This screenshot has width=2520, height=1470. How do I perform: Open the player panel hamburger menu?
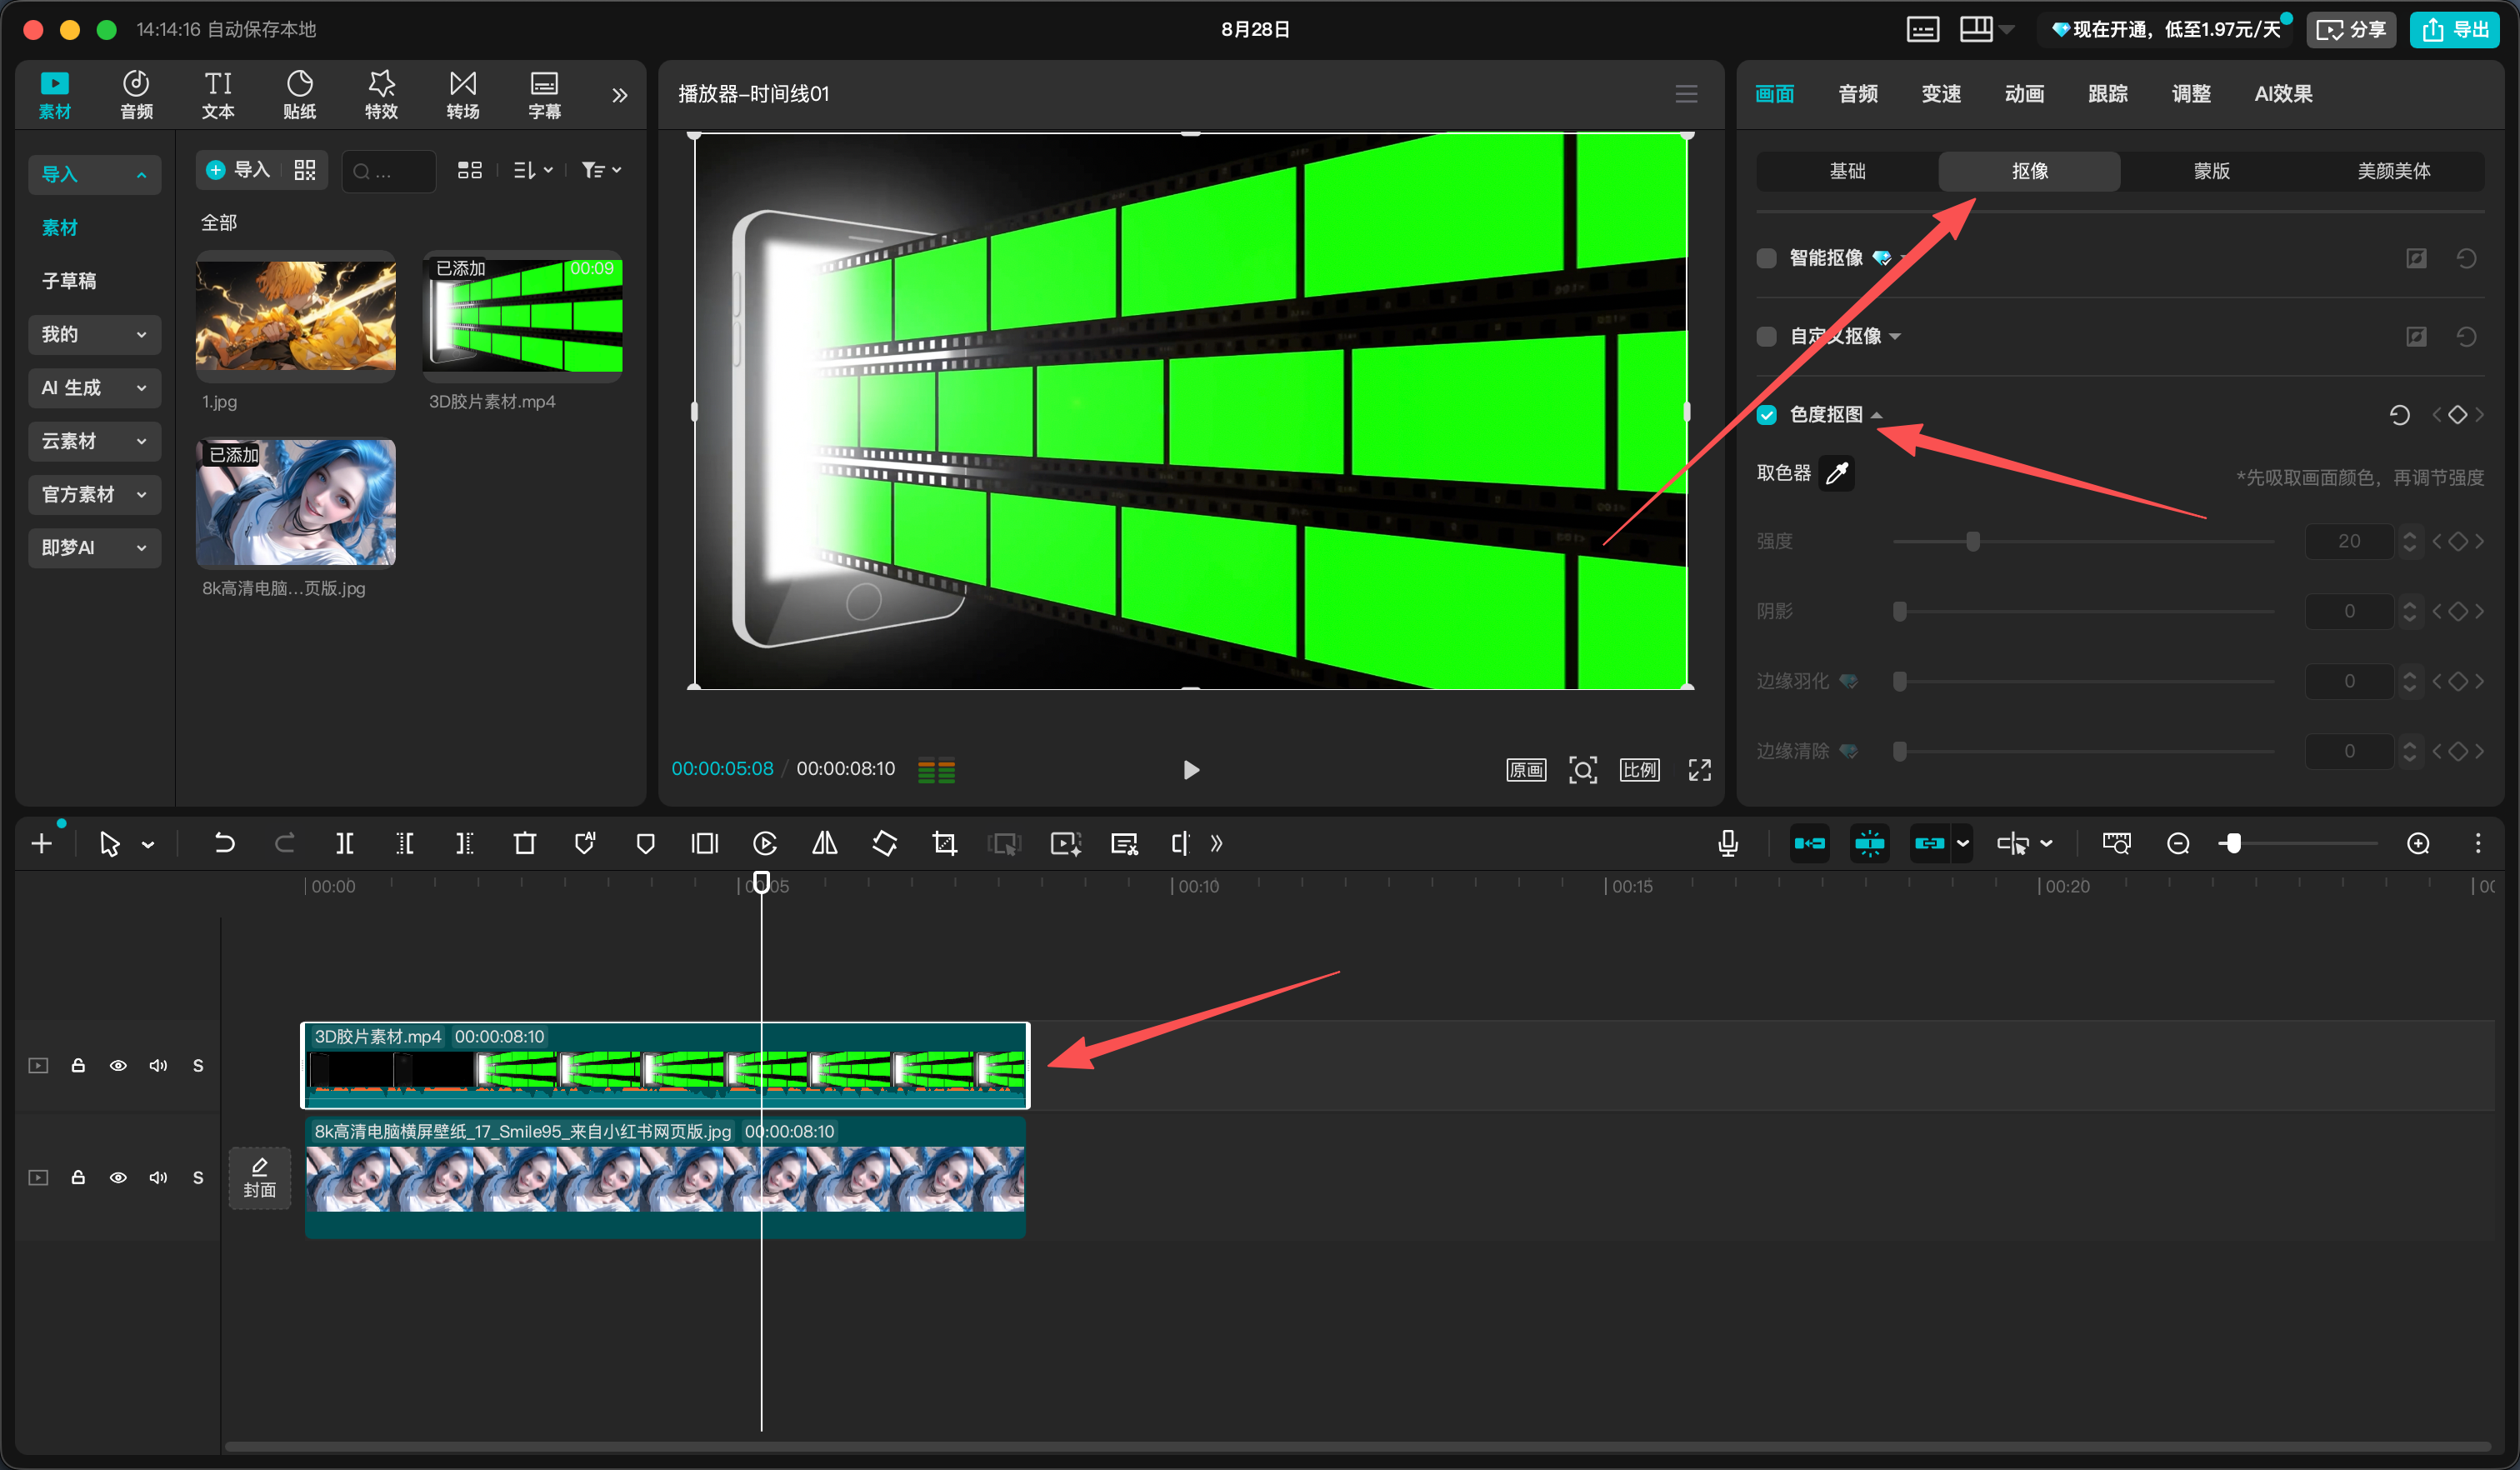pyautogui.click(x=1686, y=94)
